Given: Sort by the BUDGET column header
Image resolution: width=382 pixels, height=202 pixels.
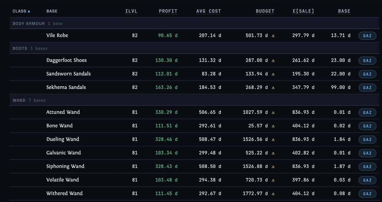Looking at the screenshot, I should [265, 11].
